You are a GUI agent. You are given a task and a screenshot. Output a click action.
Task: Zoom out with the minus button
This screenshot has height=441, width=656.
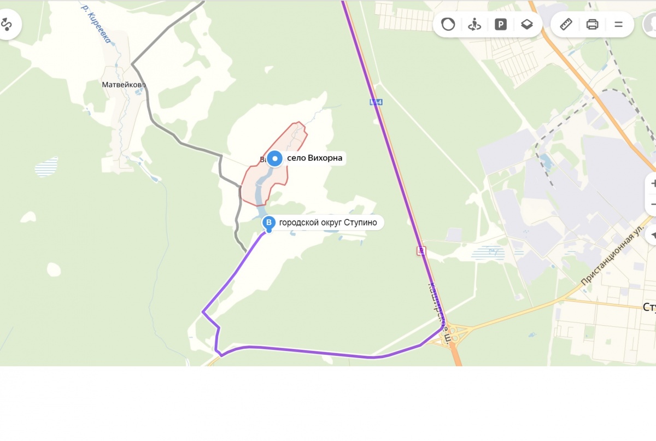coord(652,204)
